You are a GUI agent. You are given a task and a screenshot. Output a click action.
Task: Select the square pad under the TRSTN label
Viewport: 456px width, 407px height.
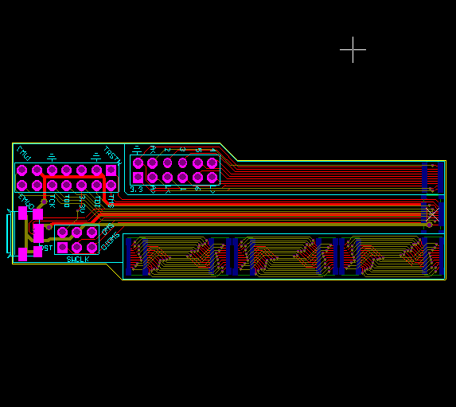[111, 170]
